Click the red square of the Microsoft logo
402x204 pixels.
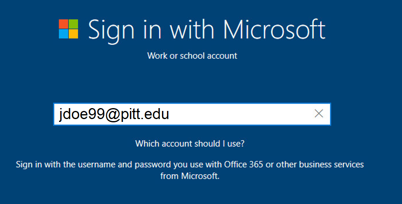[x=63, y=24]
